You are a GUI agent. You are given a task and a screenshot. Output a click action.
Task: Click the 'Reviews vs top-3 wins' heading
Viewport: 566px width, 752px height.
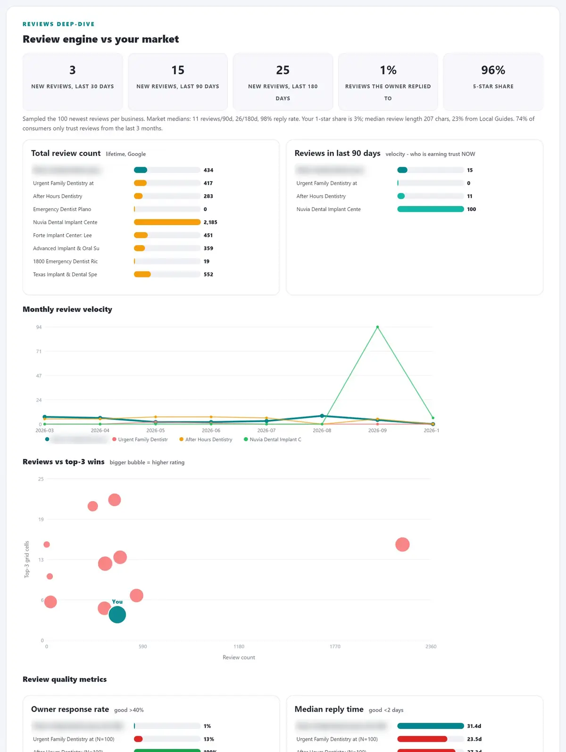pyautogui.click(x=64, y=462)
